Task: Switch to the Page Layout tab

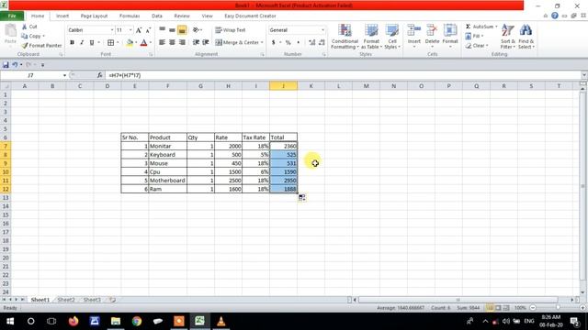Action: pos(94,16)
